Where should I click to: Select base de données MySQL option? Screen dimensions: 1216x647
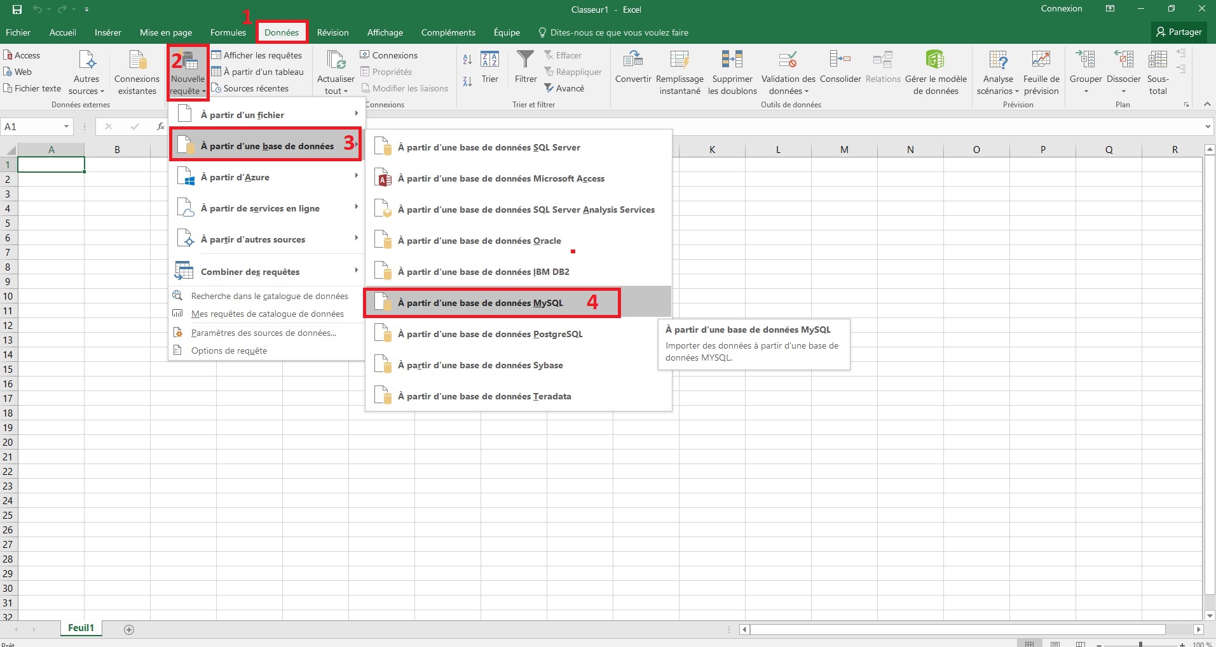pos(518,303)
